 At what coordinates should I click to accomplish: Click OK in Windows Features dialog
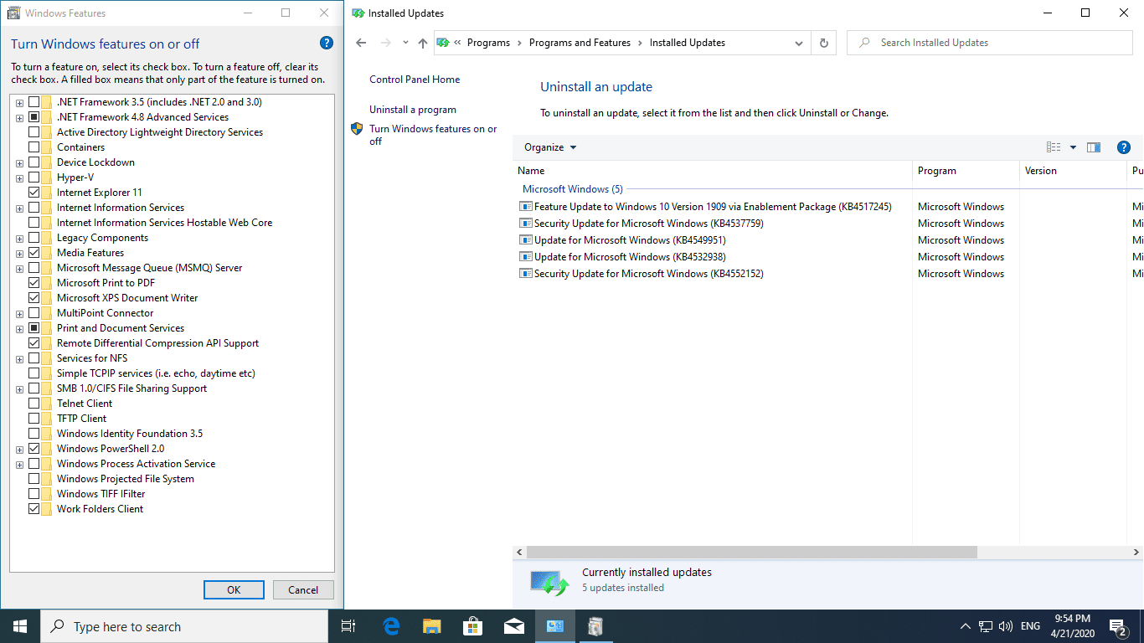234,589
